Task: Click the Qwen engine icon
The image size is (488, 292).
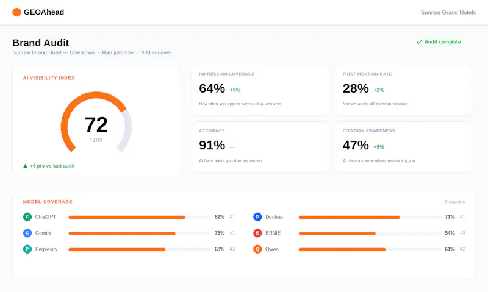Action: point(257,249)
